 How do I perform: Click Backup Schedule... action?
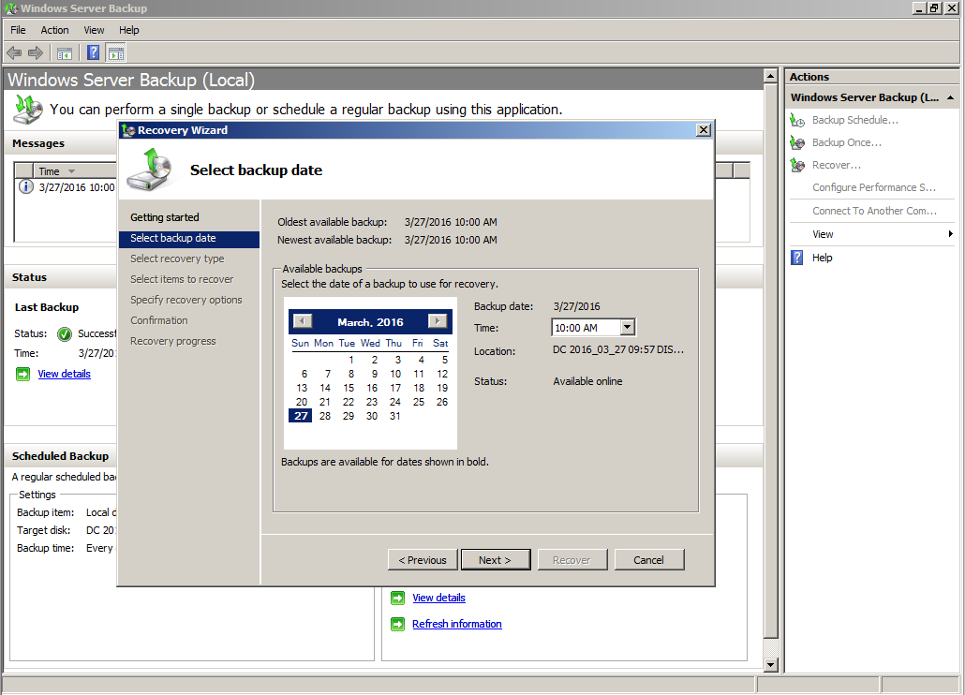pos(854,120)
